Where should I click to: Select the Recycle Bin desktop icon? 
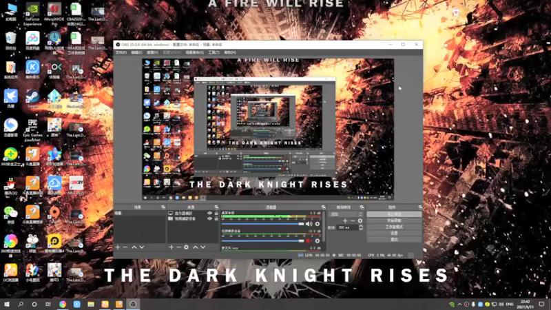(10, 41)
